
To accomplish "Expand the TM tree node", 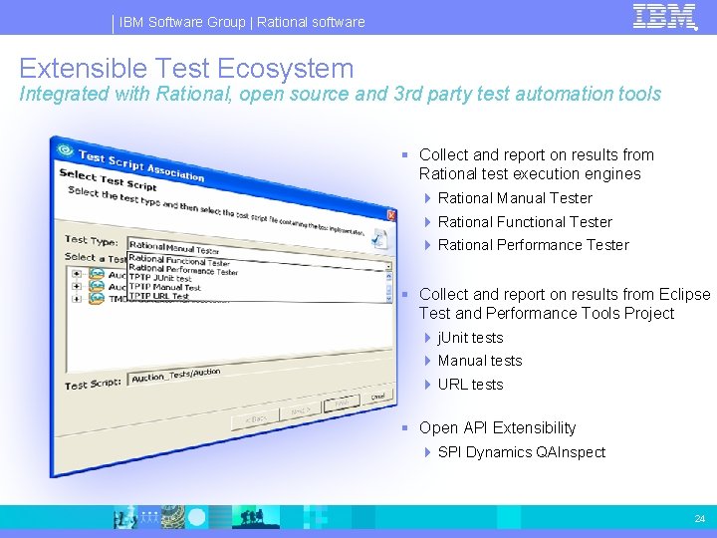I will pos(77,299).
